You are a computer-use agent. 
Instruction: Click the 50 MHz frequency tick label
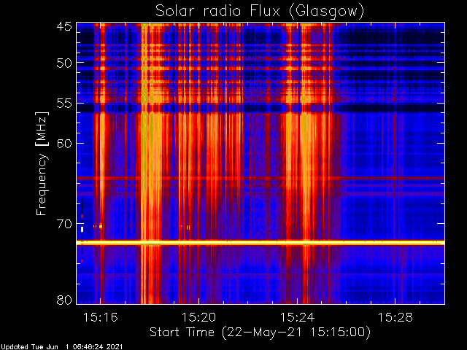pos(64,63)
